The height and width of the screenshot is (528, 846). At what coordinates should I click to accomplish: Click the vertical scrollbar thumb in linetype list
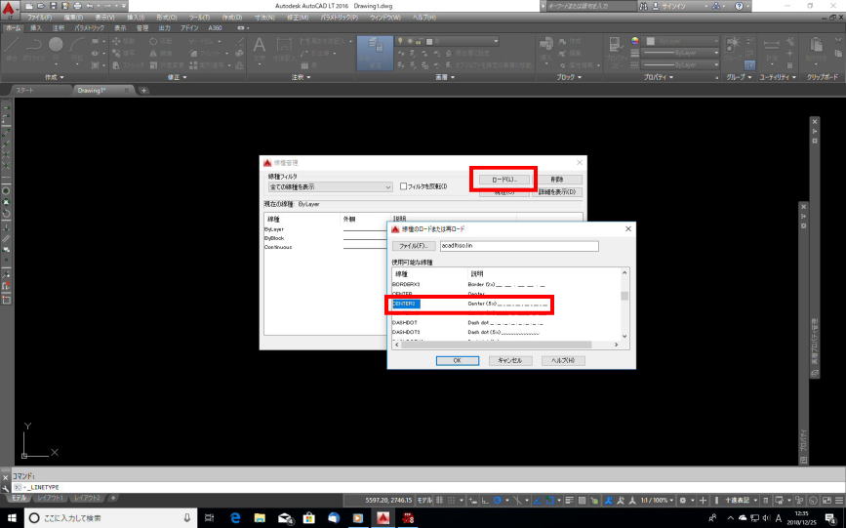point(624,296)
